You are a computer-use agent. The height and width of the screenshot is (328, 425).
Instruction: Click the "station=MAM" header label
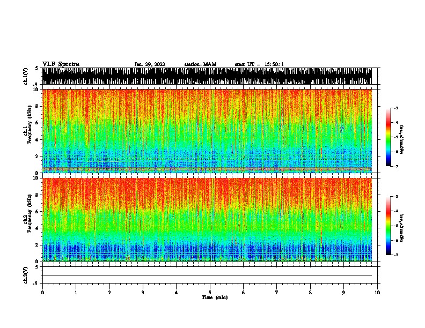coord(200,64)
